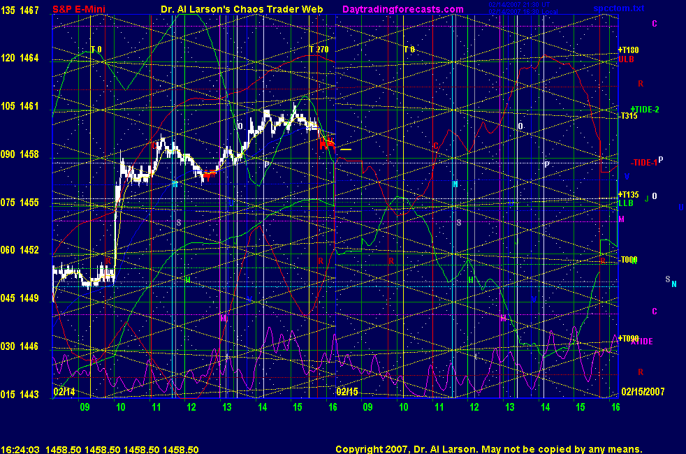Open the Daytradingforecasts.com link text
The width and height of the screenshot is (686, 454).
(x=403, y=9)
